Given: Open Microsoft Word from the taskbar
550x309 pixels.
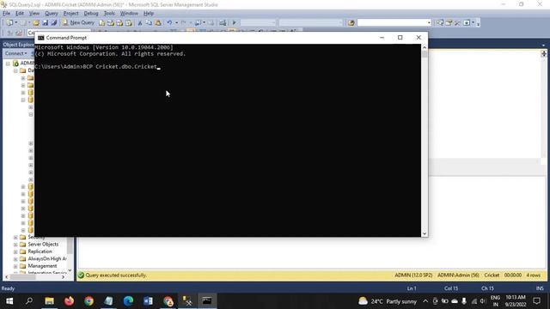Looking at the screenshot, I should (x=148, y=301).
